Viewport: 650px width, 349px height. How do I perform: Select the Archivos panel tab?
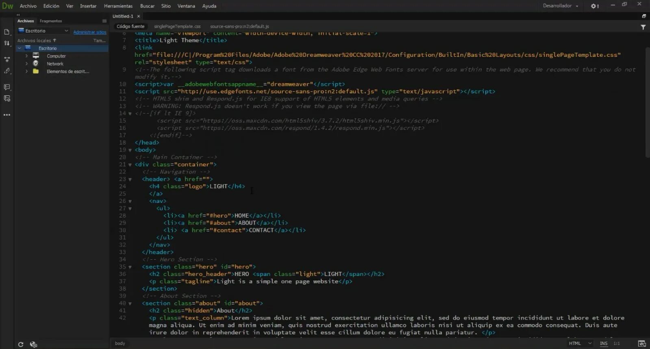point(26,21)
